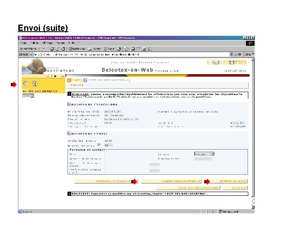
Task: Click the help icon beside Numéro d'envoi
Action: 99,145
